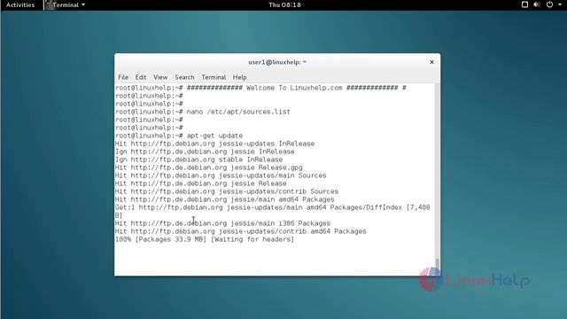567x319 pixels.
Task: Open the Help menu
Action: [x=239, y=77]
